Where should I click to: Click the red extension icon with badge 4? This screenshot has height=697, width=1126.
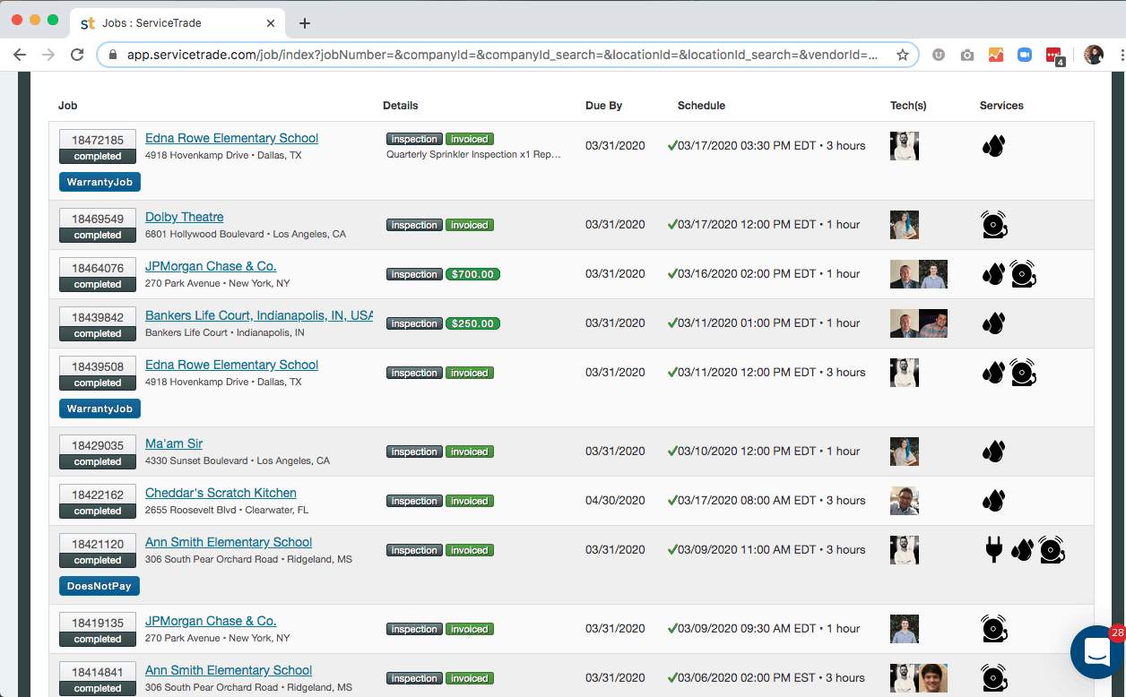(x=1054, y=56)
